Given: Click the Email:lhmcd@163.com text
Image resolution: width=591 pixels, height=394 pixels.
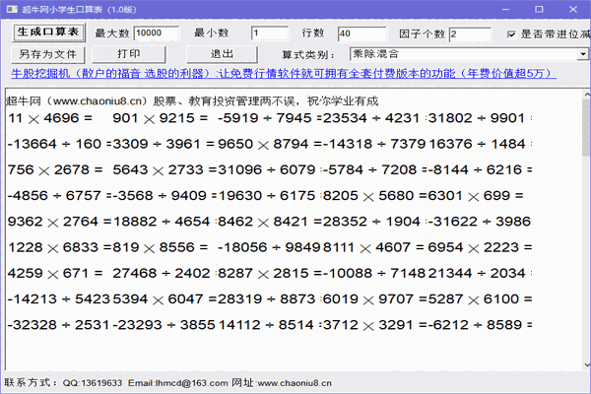Looking at the screenshot, I should tap(178, 383).
